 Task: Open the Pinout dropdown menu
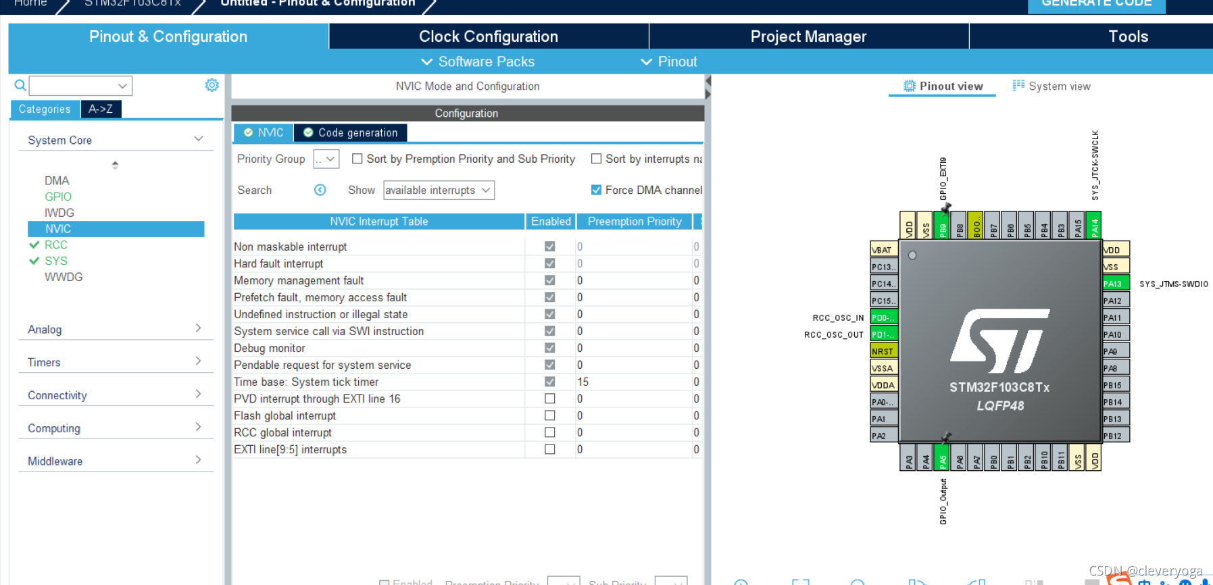point(669,61)
